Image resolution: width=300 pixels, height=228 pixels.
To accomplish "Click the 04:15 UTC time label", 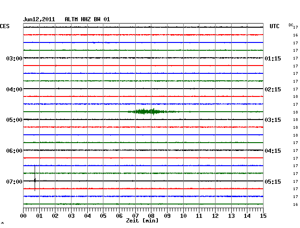I will [x=273, y=151].
